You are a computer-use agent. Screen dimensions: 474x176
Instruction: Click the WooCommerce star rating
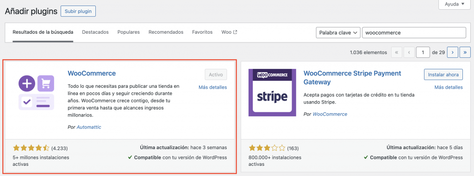point(31,148)
